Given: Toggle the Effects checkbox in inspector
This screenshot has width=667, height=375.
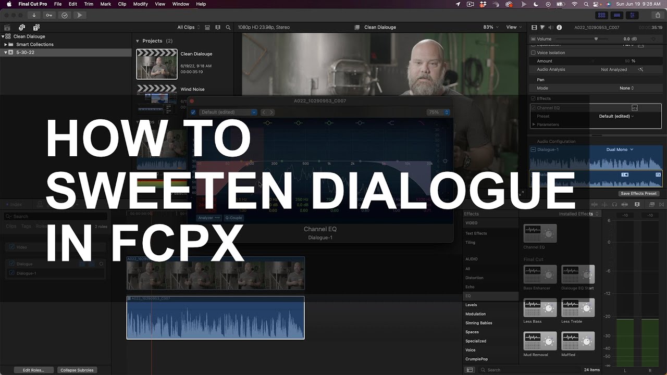Looking at the screenshot, I should coord(533,98).
